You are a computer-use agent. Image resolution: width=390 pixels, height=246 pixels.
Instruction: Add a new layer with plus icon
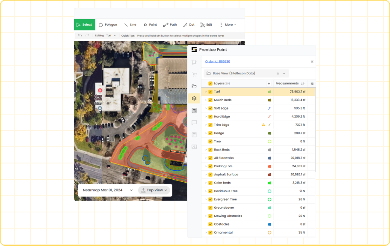[269, 83]
